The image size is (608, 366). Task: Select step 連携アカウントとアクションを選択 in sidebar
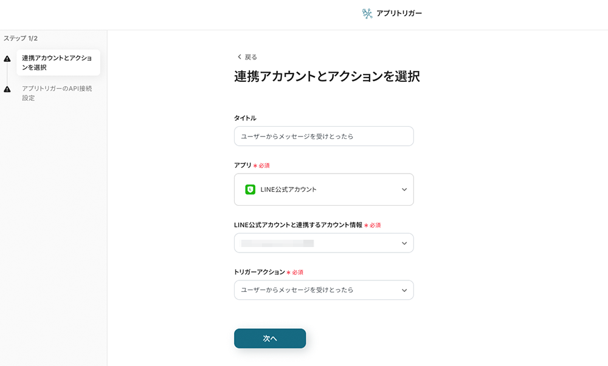[x=57, y=63]
